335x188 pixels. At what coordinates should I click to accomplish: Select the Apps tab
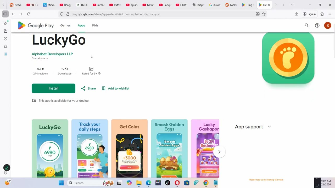(x=81, y=25)
